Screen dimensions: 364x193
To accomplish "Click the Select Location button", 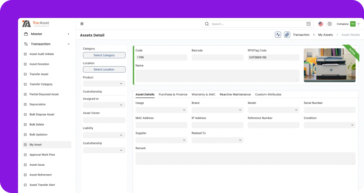I will pyautogui.click(x=104, y=70).
